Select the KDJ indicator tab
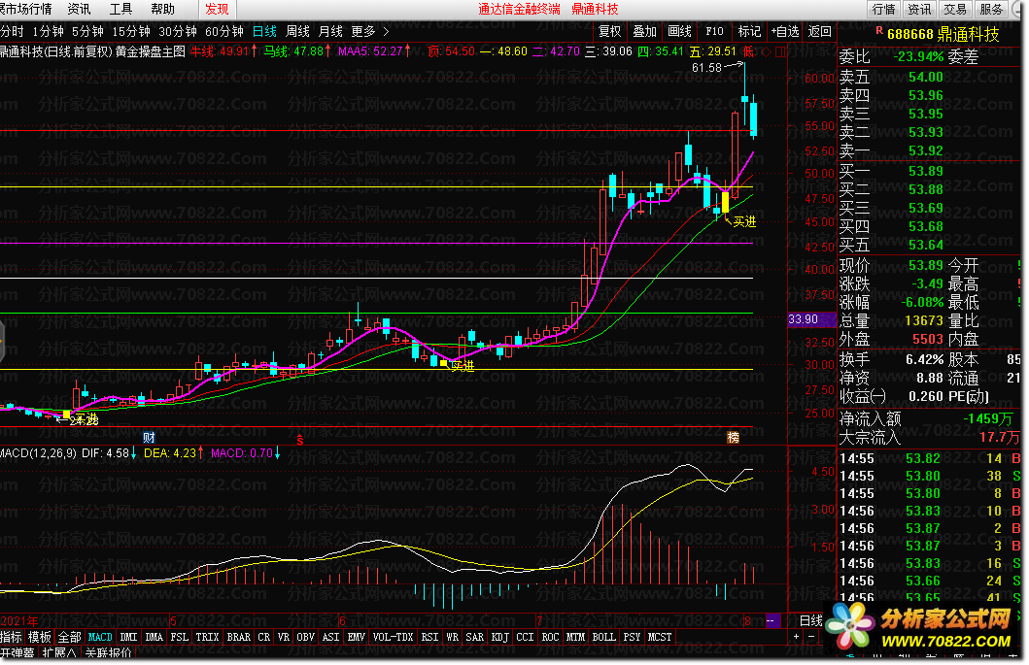 pyautogui.click(x=500, y=637)
